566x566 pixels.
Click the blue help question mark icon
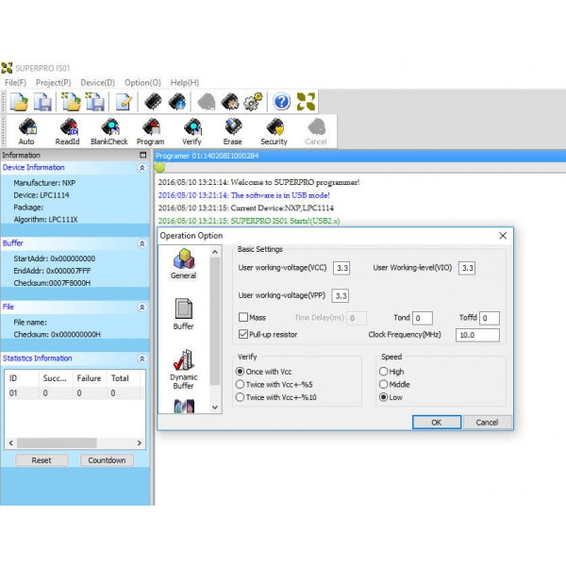click(281, 102)
